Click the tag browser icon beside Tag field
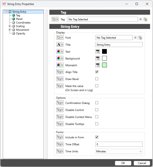The height and width of the screenshot is (167, 153). [x=145, y=20]
